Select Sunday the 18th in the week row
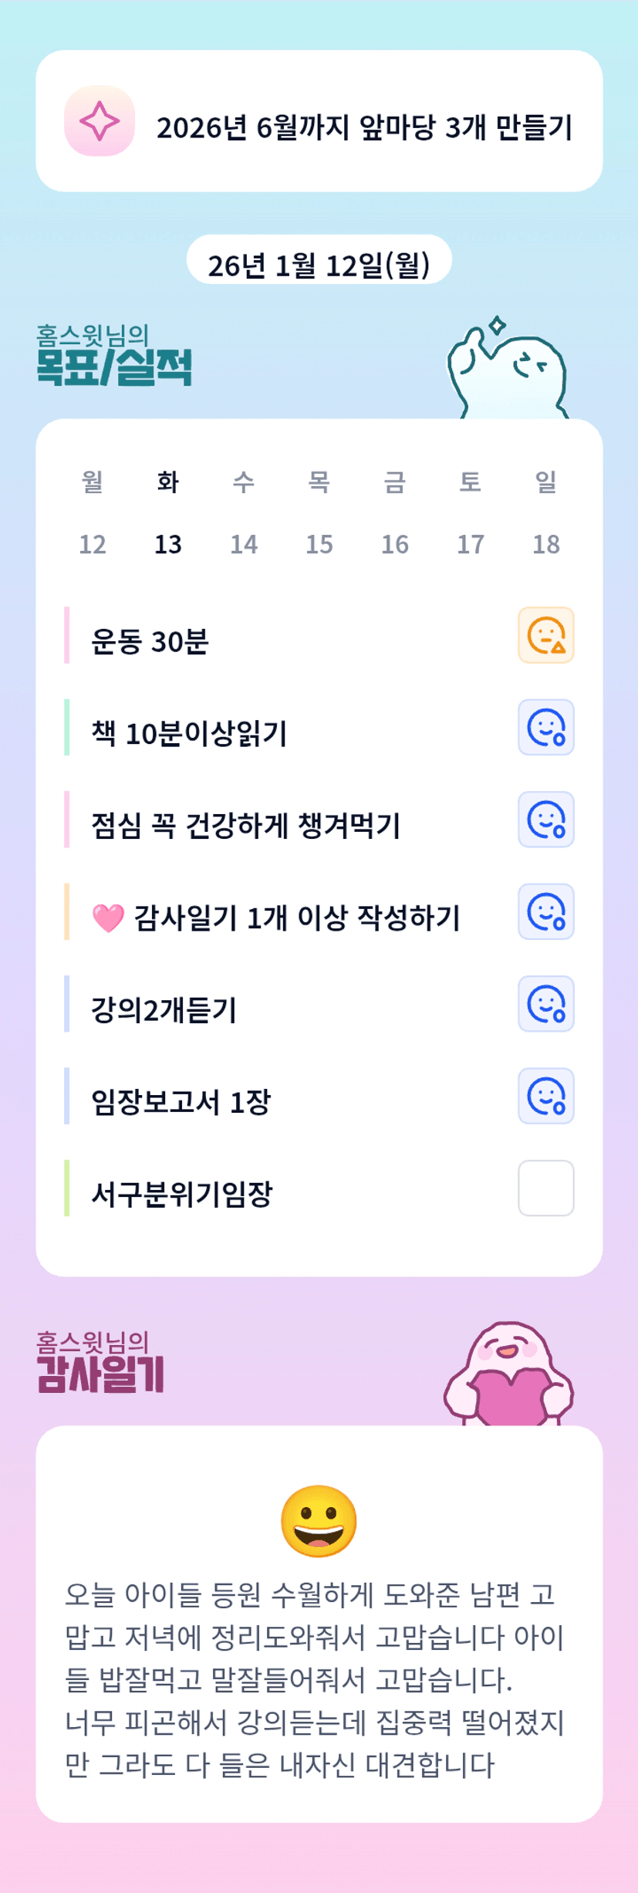The height and width of the screenshot is (1893, 638). [546, 544]
